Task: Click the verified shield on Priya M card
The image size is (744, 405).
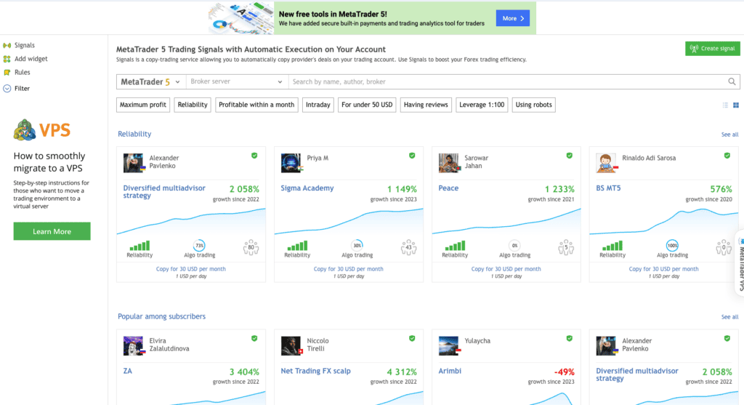Action: [412, 156]
